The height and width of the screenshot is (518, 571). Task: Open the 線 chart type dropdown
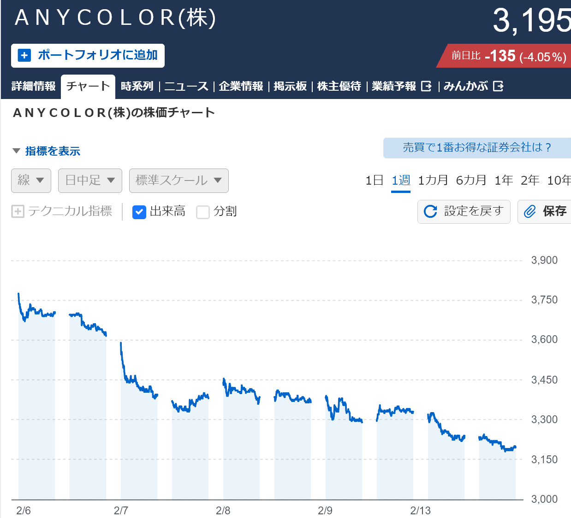(31, 180)
